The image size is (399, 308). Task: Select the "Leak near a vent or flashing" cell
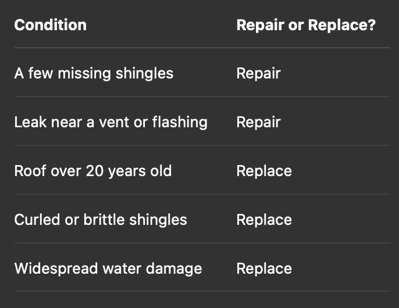point(111,122)
